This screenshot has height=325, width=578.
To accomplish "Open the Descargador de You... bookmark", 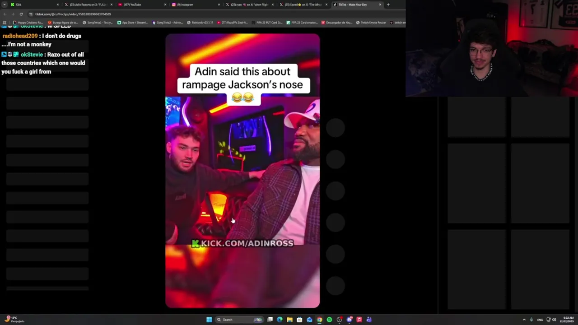I will [337, 23].
